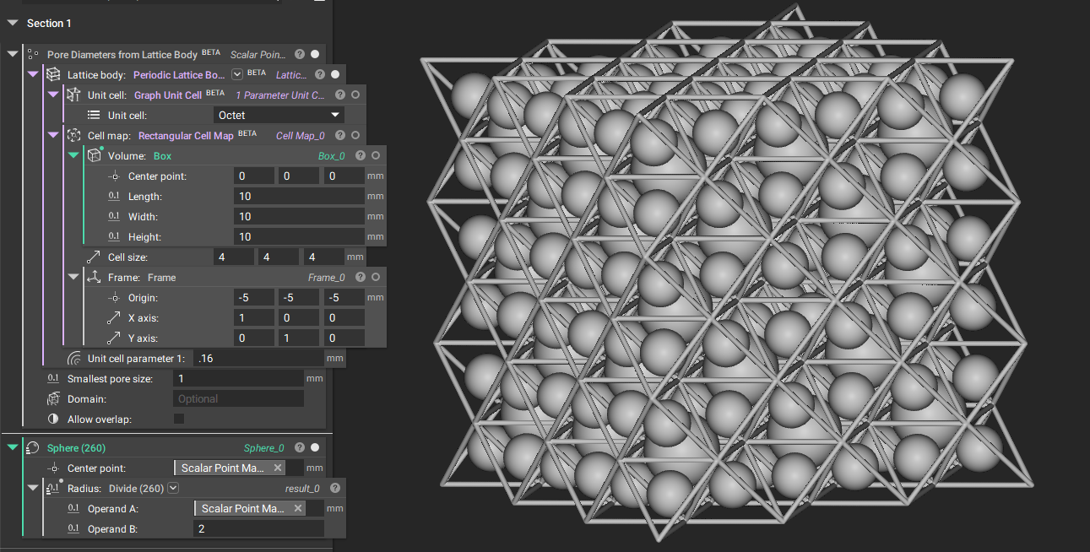Click the 'Sphere_0' variable name
The image size is (1090, 552).
click(x=264, y=448)
